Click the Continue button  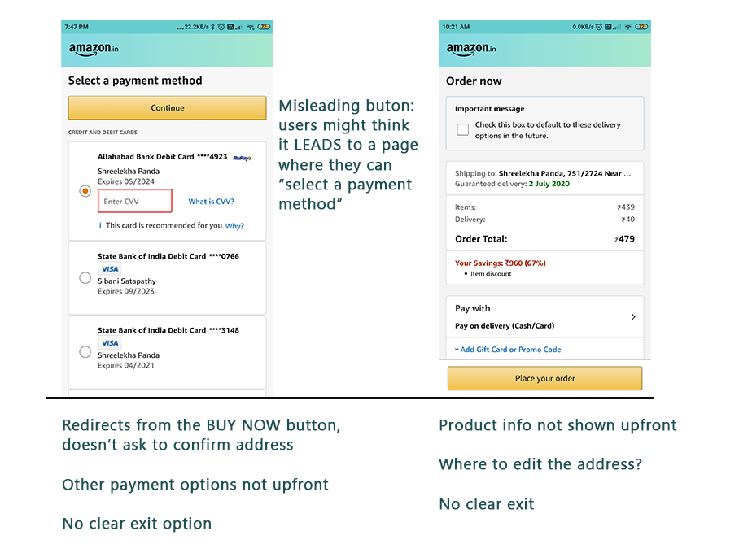[168, 108]
